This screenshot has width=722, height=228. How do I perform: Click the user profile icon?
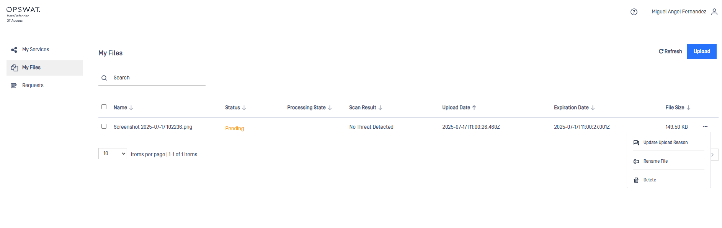(714, 12)
